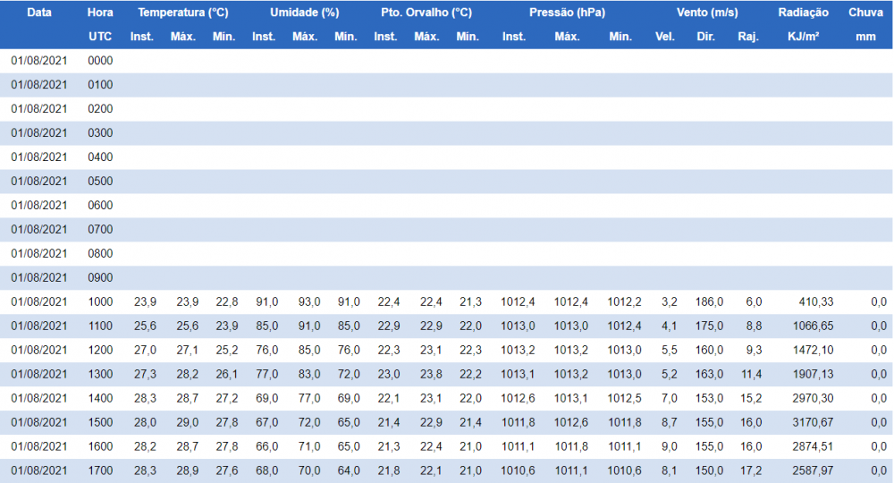Viewport: 894px width, 483px height.
Task: Click radiation value 3170,67
Action: (811, 423)
